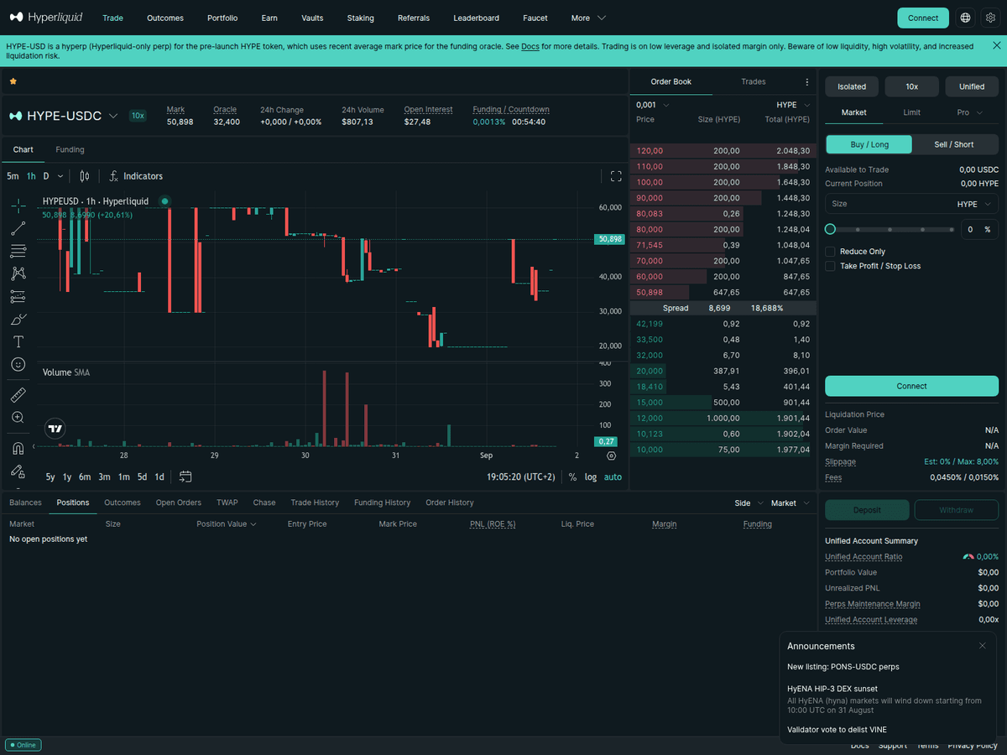The image size is (1007, 755).
Task: Open the 0,001 price grouping dropdown
Action: [x=653, y=105]
